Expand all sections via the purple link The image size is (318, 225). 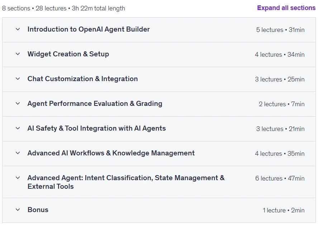pos(286,8)
